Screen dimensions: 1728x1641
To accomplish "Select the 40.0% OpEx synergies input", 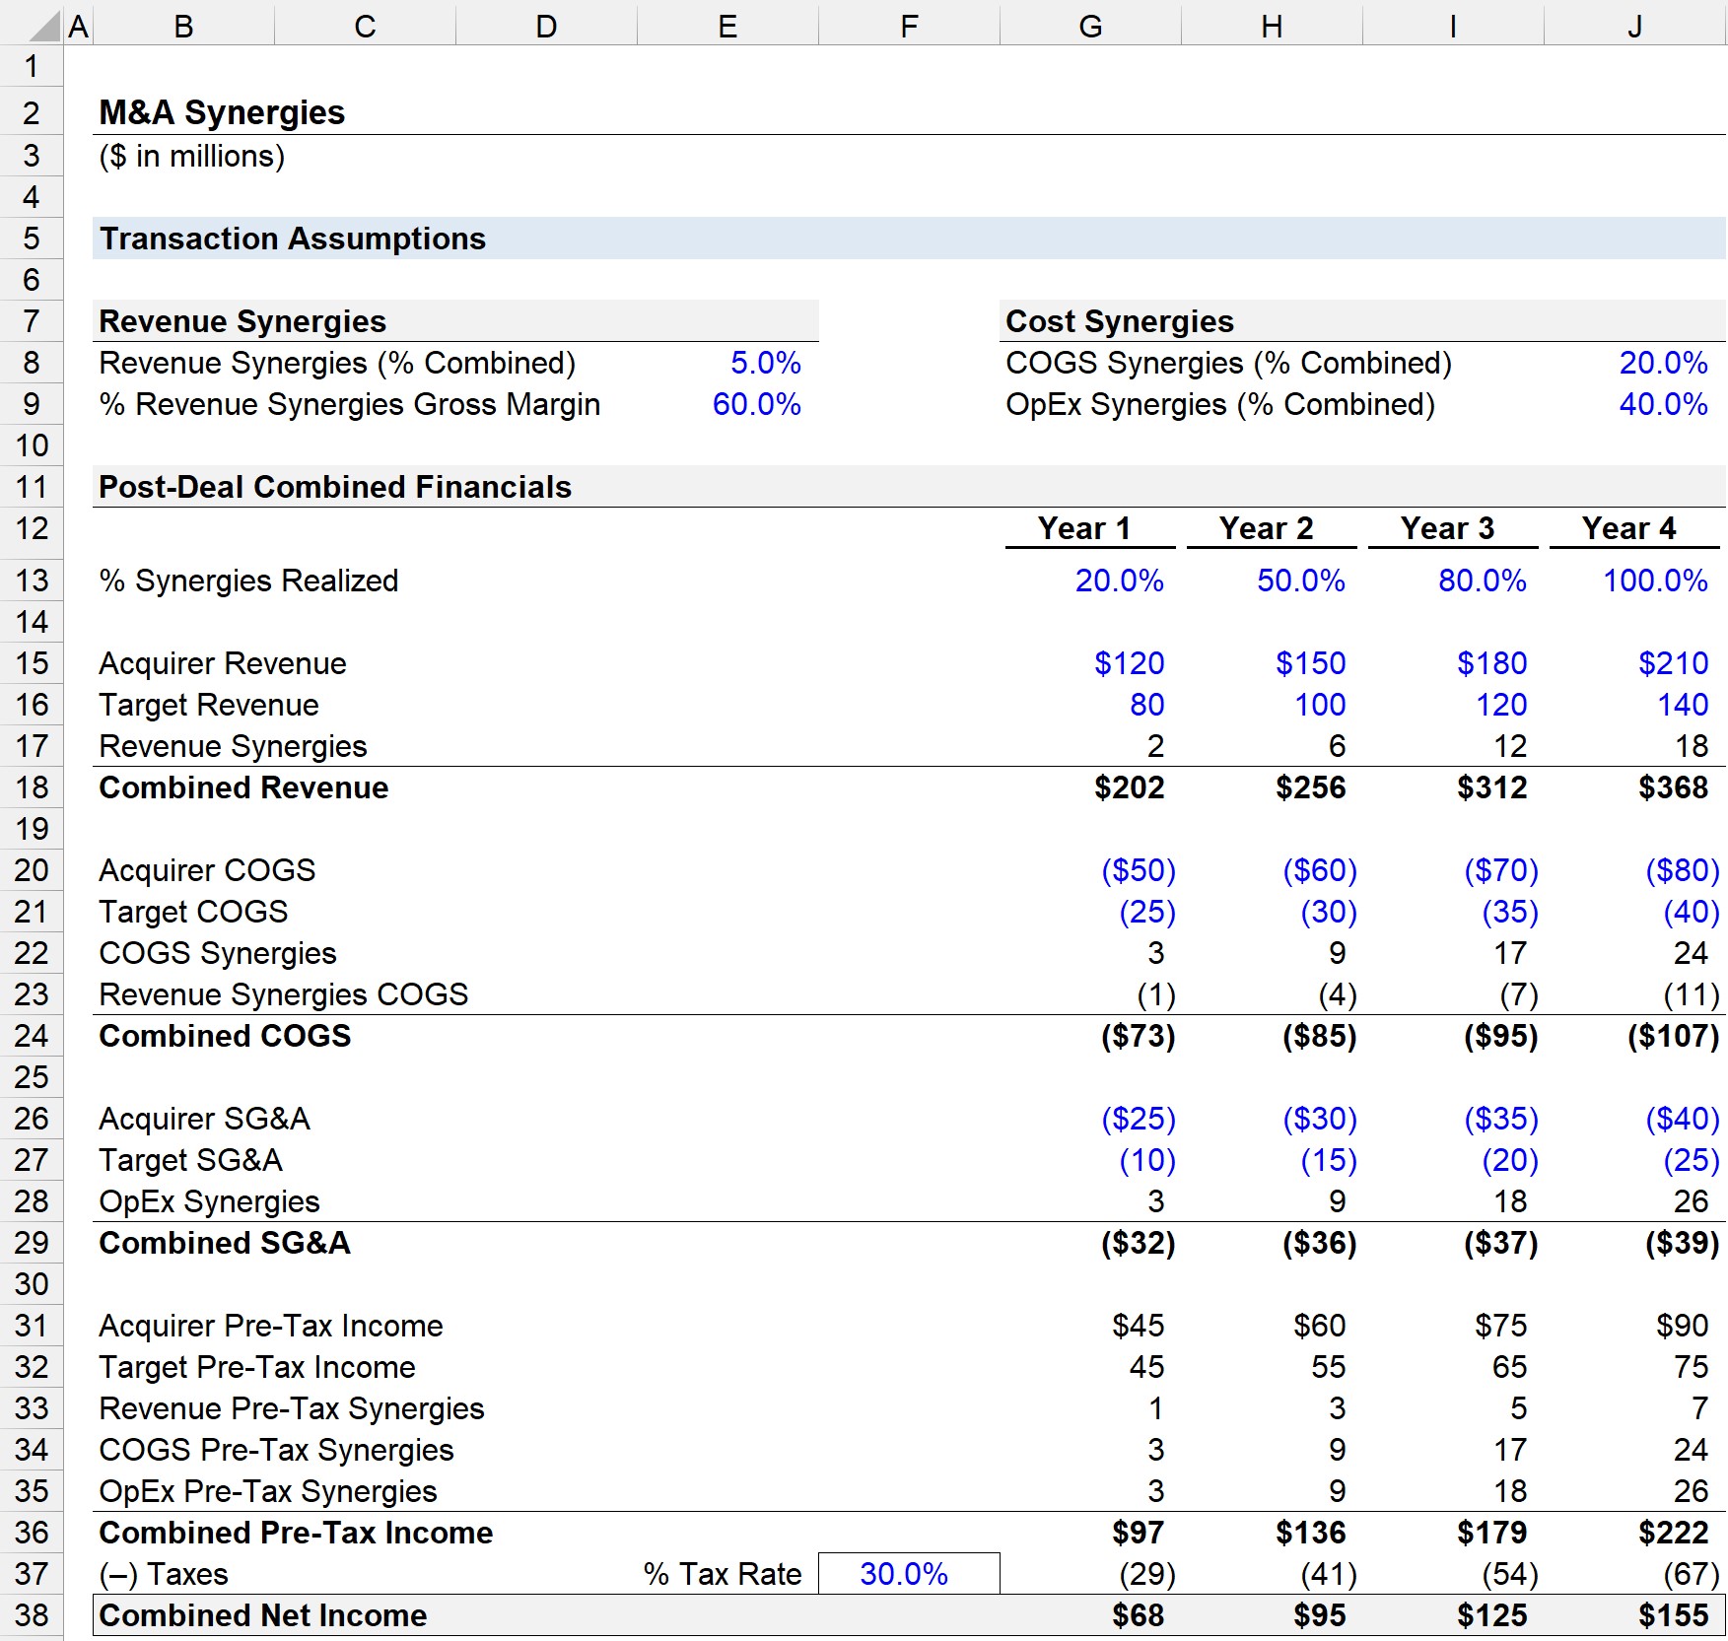I will 1664,404.
